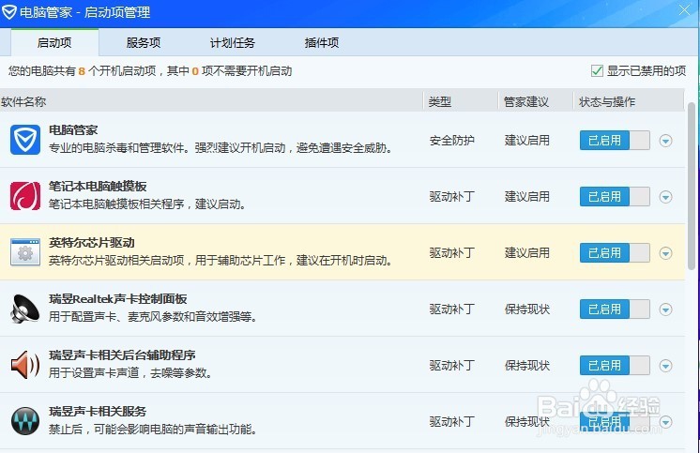This screenshot has width=700, height=453.
Task: Click 建议启用 suggestion in 英特尔芯片驱动 row
Action: tap(527, 252)
